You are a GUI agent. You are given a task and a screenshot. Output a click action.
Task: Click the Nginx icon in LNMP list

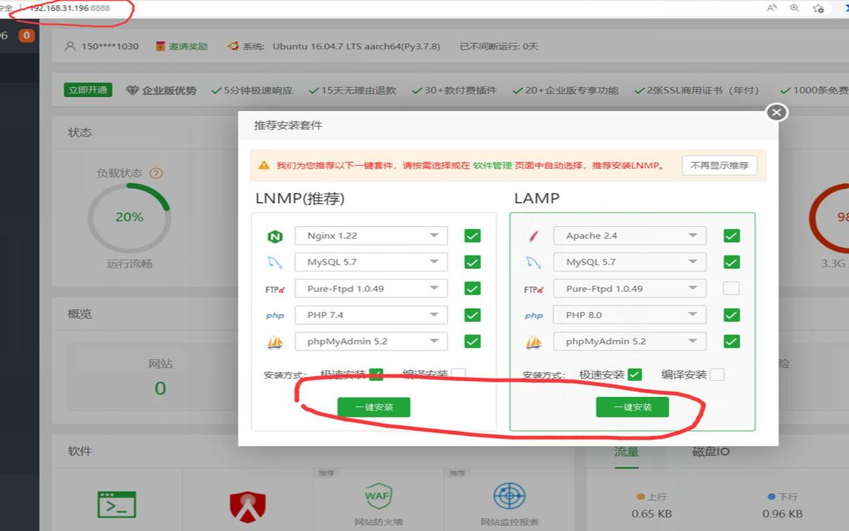(275, 236)
